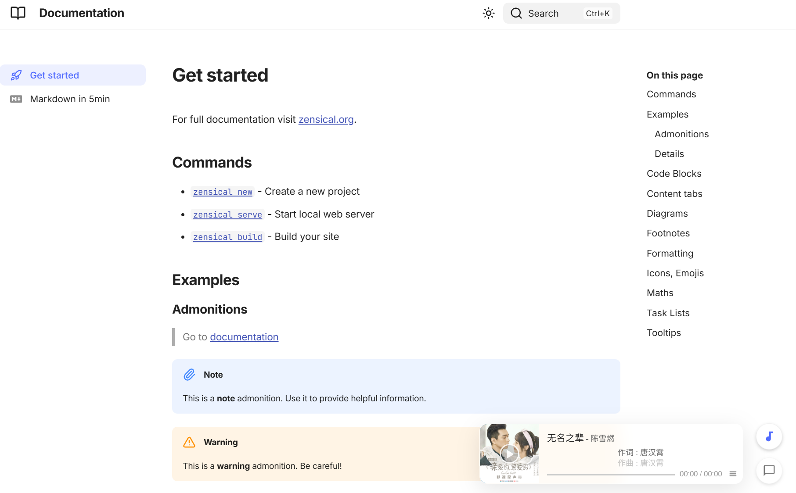
Task: Click the paperclip icon in the Note admonition
Action: click(189, 375)
